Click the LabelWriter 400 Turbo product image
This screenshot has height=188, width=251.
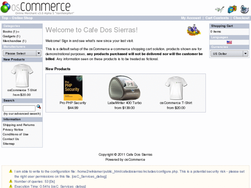125,88
